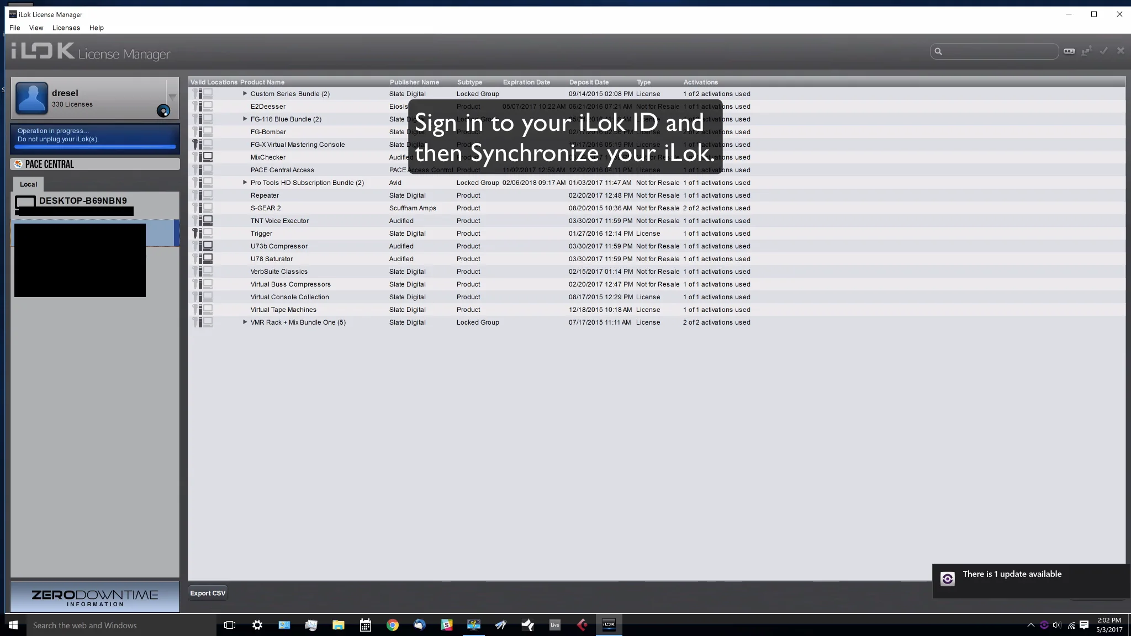Expand the Custom Series Bundle group

pyautogui.click(x=245, y=94)
